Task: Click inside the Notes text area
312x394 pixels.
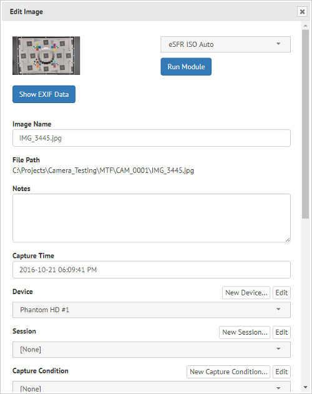Action: pos(152,218)
